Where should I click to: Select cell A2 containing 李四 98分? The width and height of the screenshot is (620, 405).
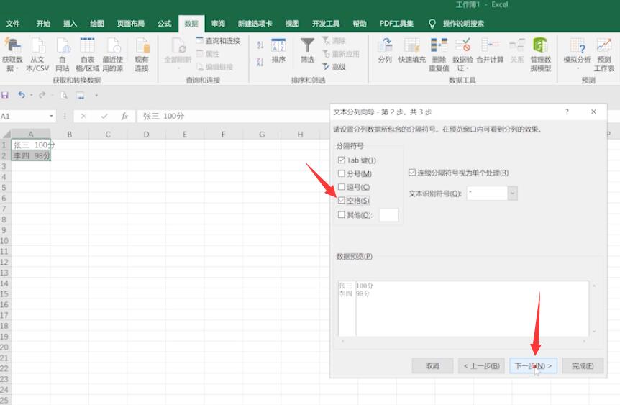[x=31, y=155]
